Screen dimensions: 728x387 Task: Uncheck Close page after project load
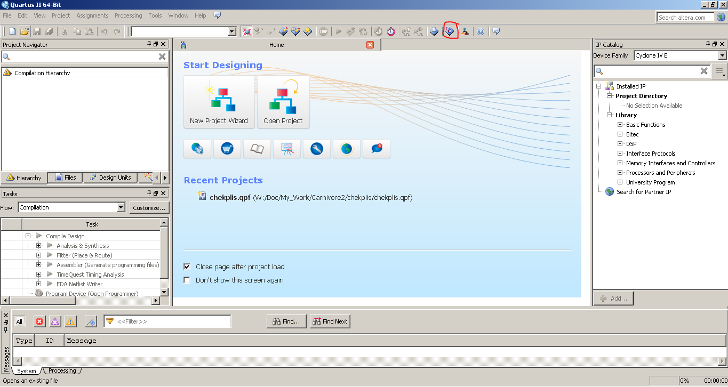click(187, 267)
